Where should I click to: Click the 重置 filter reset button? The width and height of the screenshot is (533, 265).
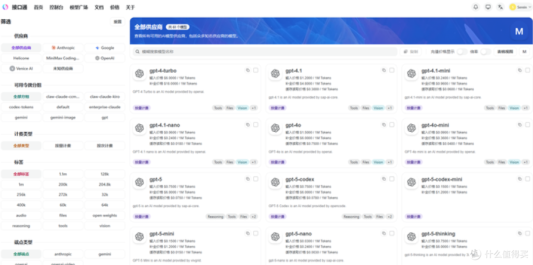tap(117, 22)
